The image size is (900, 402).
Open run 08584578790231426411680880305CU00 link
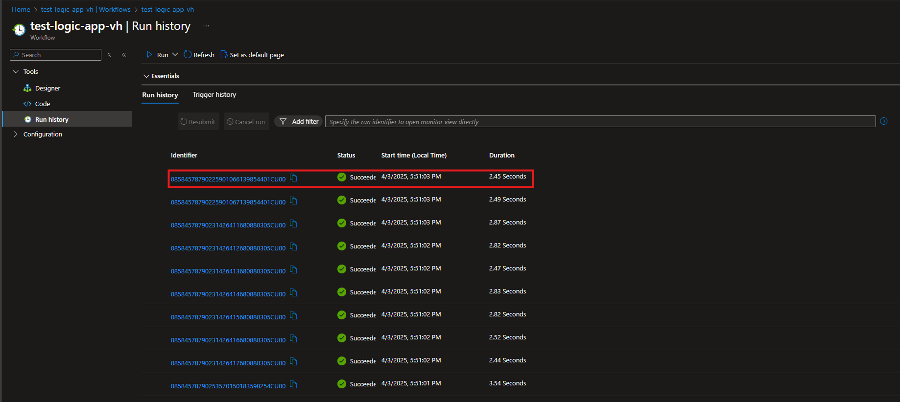coord(228,225)
